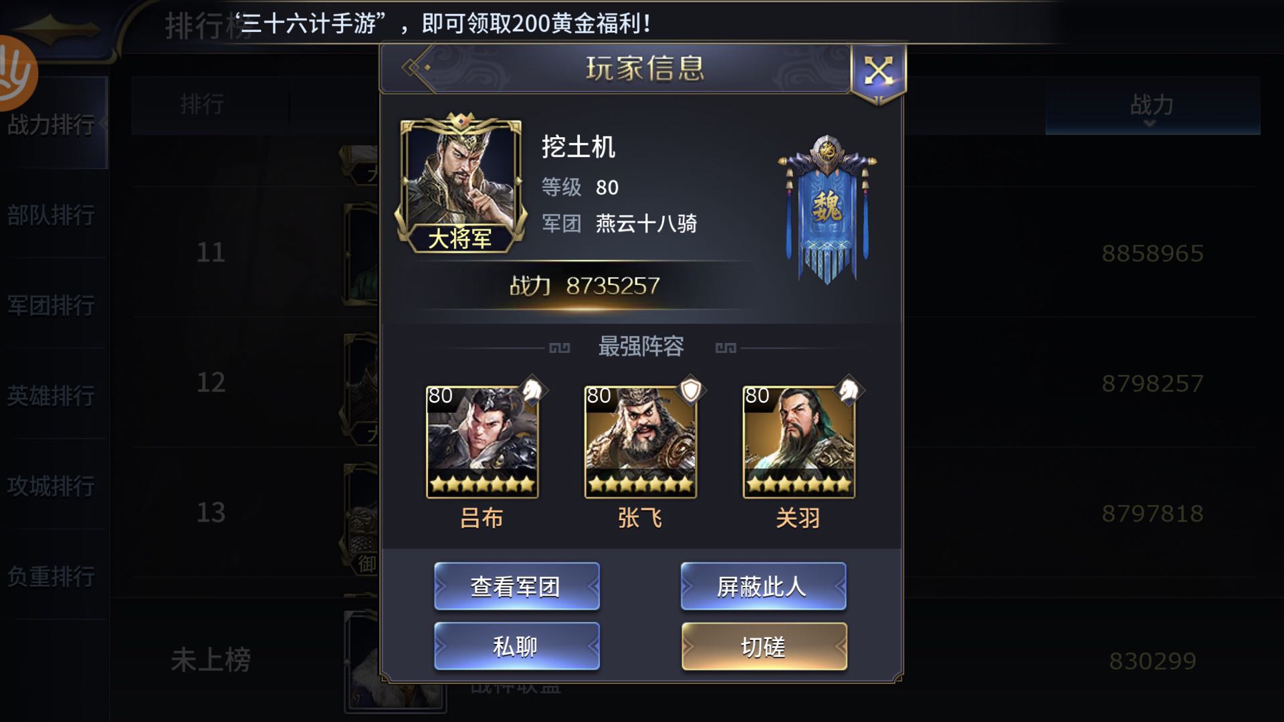Sort by the 战力 column dropdown arrow
This screenshot has width=1284, height=722.
1150,124
